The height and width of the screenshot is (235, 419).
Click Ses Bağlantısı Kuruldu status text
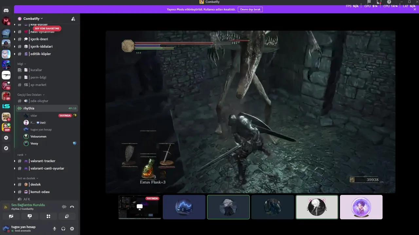point(28,205)
